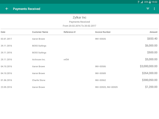Viewport: 159px width, 119px height.
Task: Tap the Wi-Fi status icon
Action: pos(139,2)
